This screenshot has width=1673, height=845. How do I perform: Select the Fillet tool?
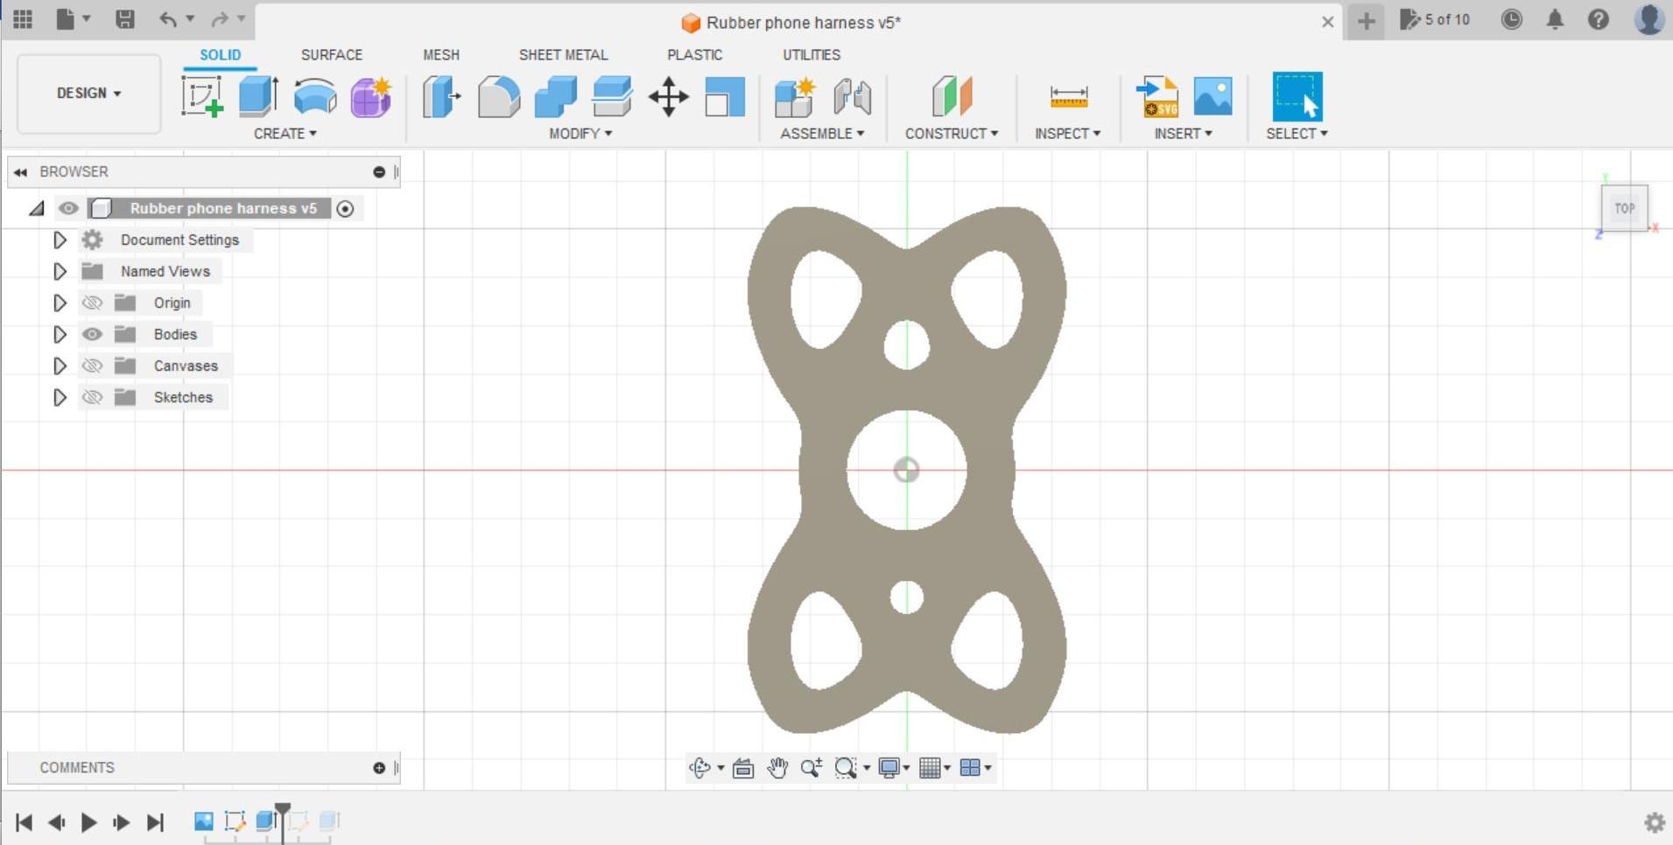click(499, 96)
